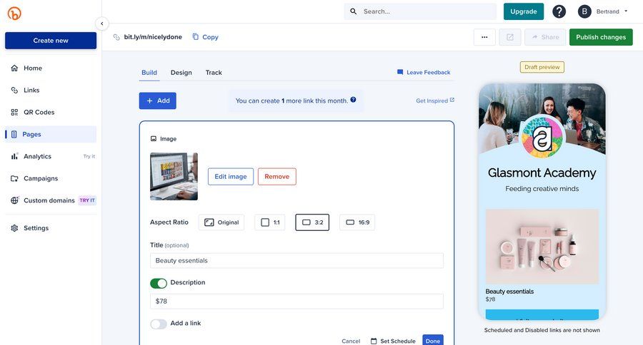Click Leave Feedback link
643x345 pixels.
[424, 72]
